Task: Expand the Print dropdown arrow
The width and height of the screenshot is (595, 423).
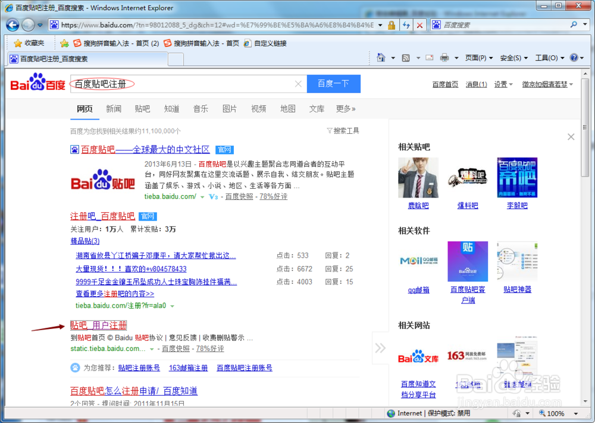Action: pyautogui.click(x=456, y=58)
